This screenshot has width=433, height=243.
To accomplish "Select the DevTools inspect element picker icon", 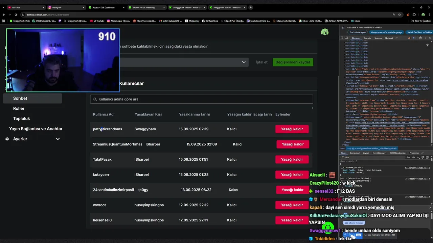I will pos(342,38).
